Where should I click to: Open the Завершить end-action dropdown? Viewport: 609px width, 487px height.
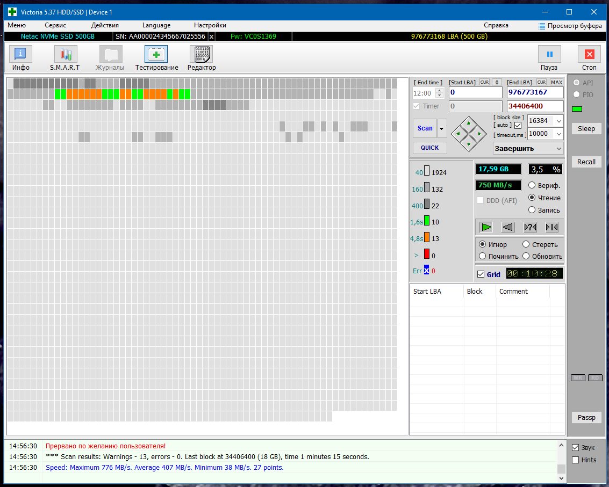pos(559,149)
